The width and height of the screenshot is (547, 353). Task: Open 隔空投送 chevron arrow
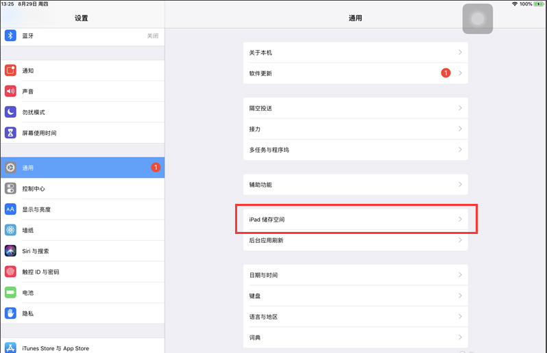pos(460,108)
